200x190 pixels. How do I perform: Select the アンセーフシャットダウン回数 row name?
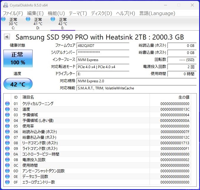pos(43,171)
